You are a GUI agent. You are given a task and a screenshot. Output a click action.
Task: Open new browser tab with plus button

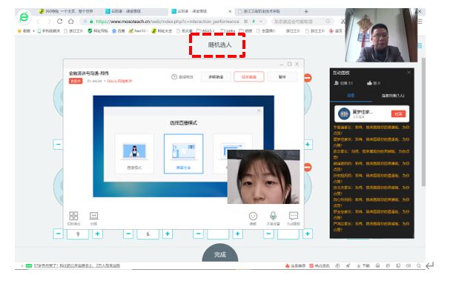point(306,12)
